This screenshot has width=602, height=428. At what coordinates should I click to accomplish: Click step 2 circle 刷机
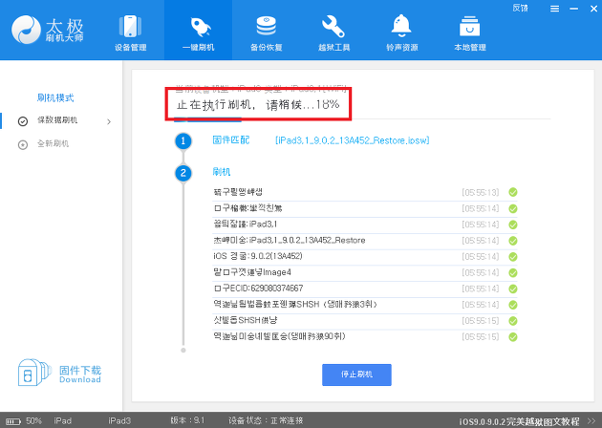tap(183, 173)
